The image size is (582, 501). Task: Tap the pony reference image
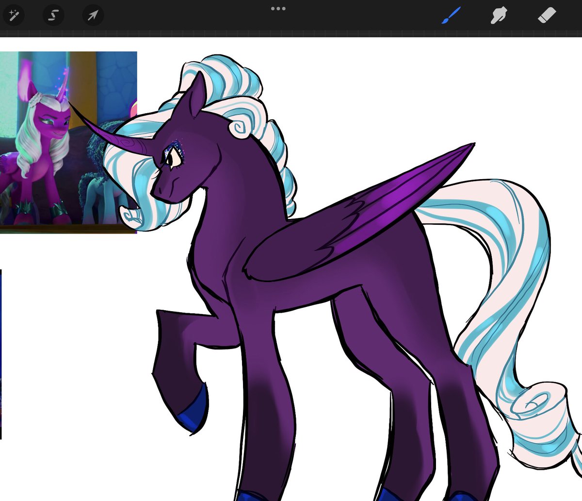68,142
